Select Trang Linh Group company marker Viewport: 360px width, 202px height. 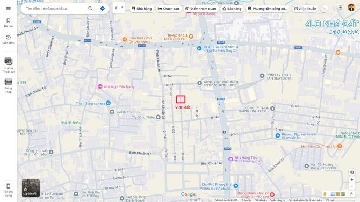pos(272,109)
